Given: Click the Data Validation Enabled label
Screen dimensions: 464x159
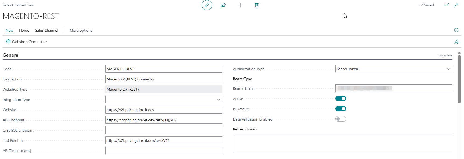Looking at the screenshot, I should coord(253,119).
